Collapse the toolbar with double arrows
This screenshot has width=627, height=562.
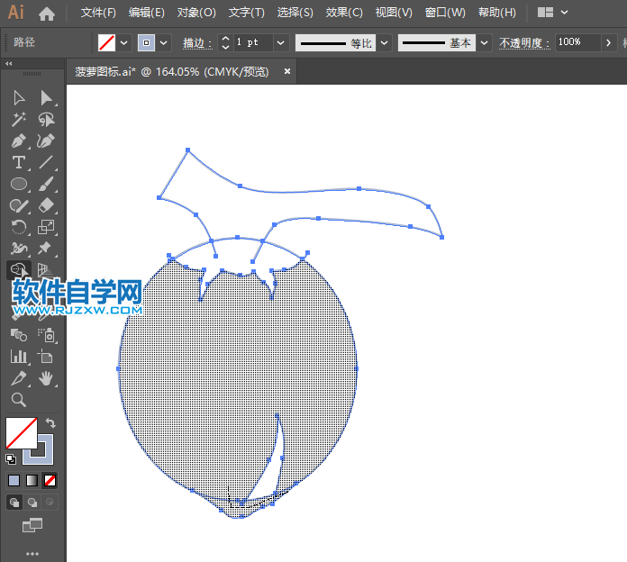pos(9,64)
